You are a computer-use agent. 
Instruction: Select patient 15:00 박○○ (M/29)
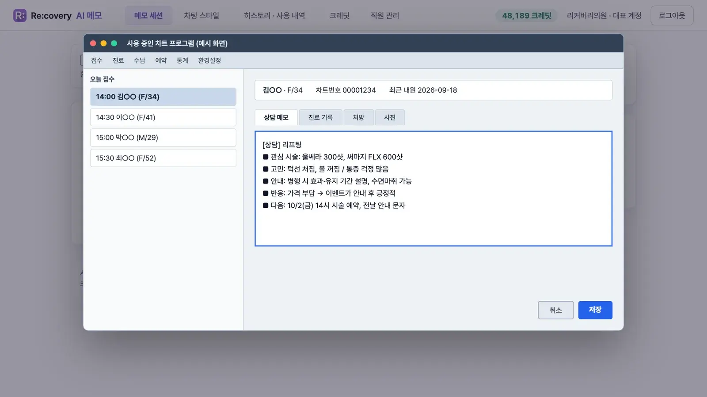(x=163, y=138)
